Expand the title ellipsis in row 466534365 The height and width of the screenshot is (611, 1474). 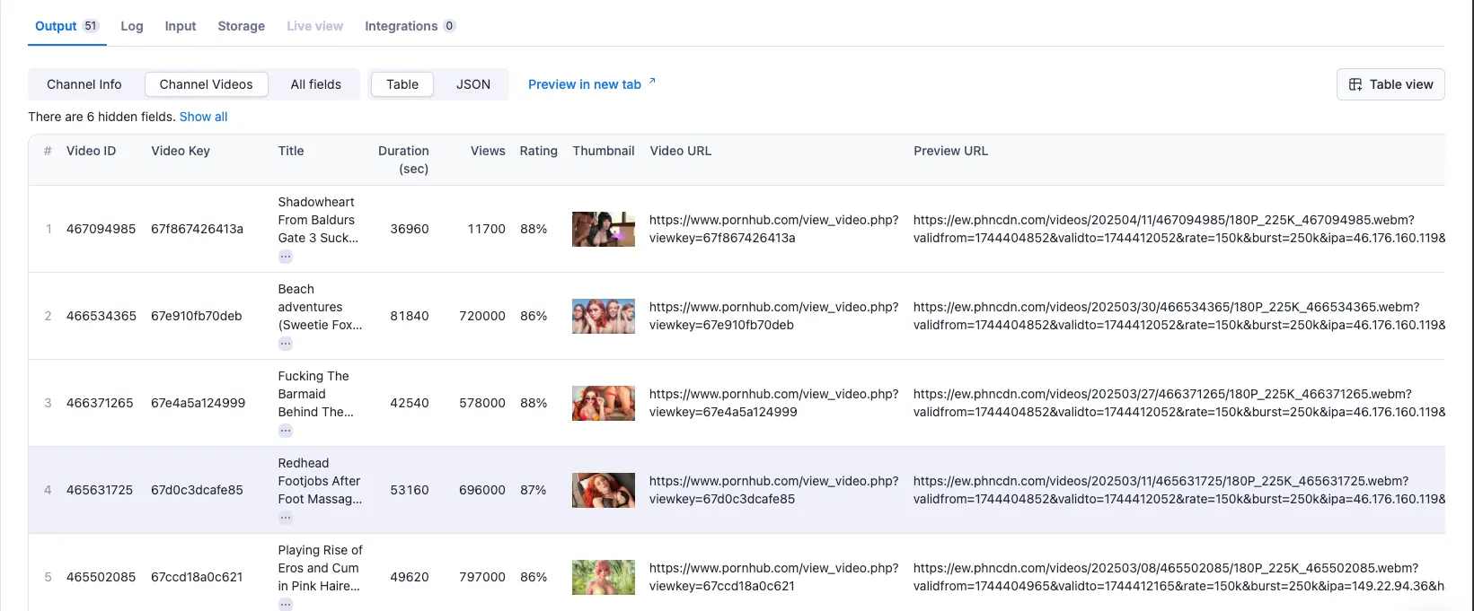click(285, 344)
